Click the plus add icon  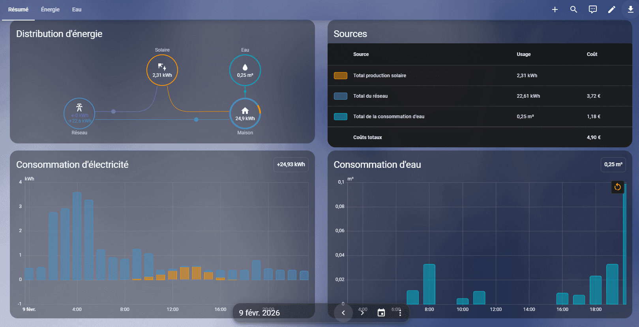(555, 9)
